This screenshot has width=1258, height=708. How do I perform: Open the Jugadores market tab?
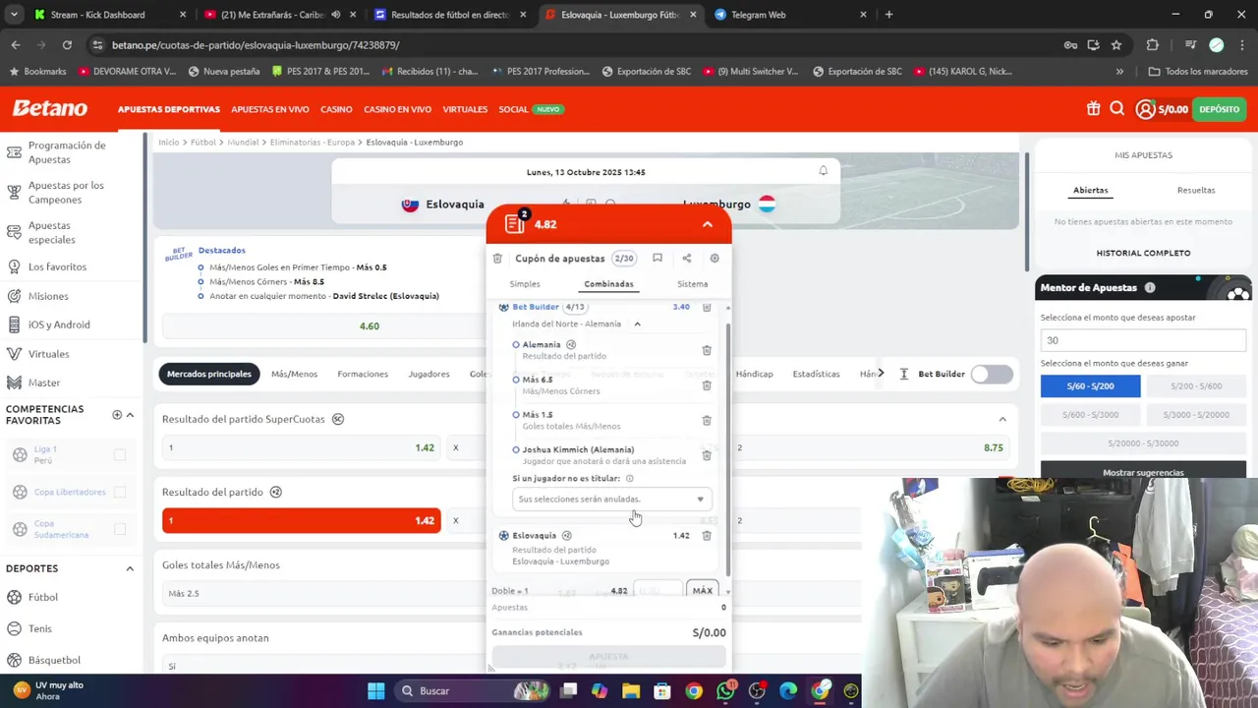(429, 374)
